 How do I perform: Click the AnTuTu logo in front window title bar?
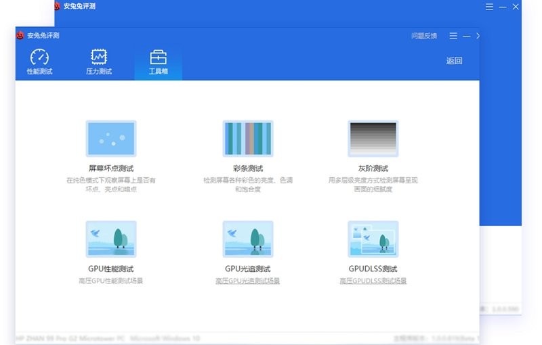click(x=20, y=35)
